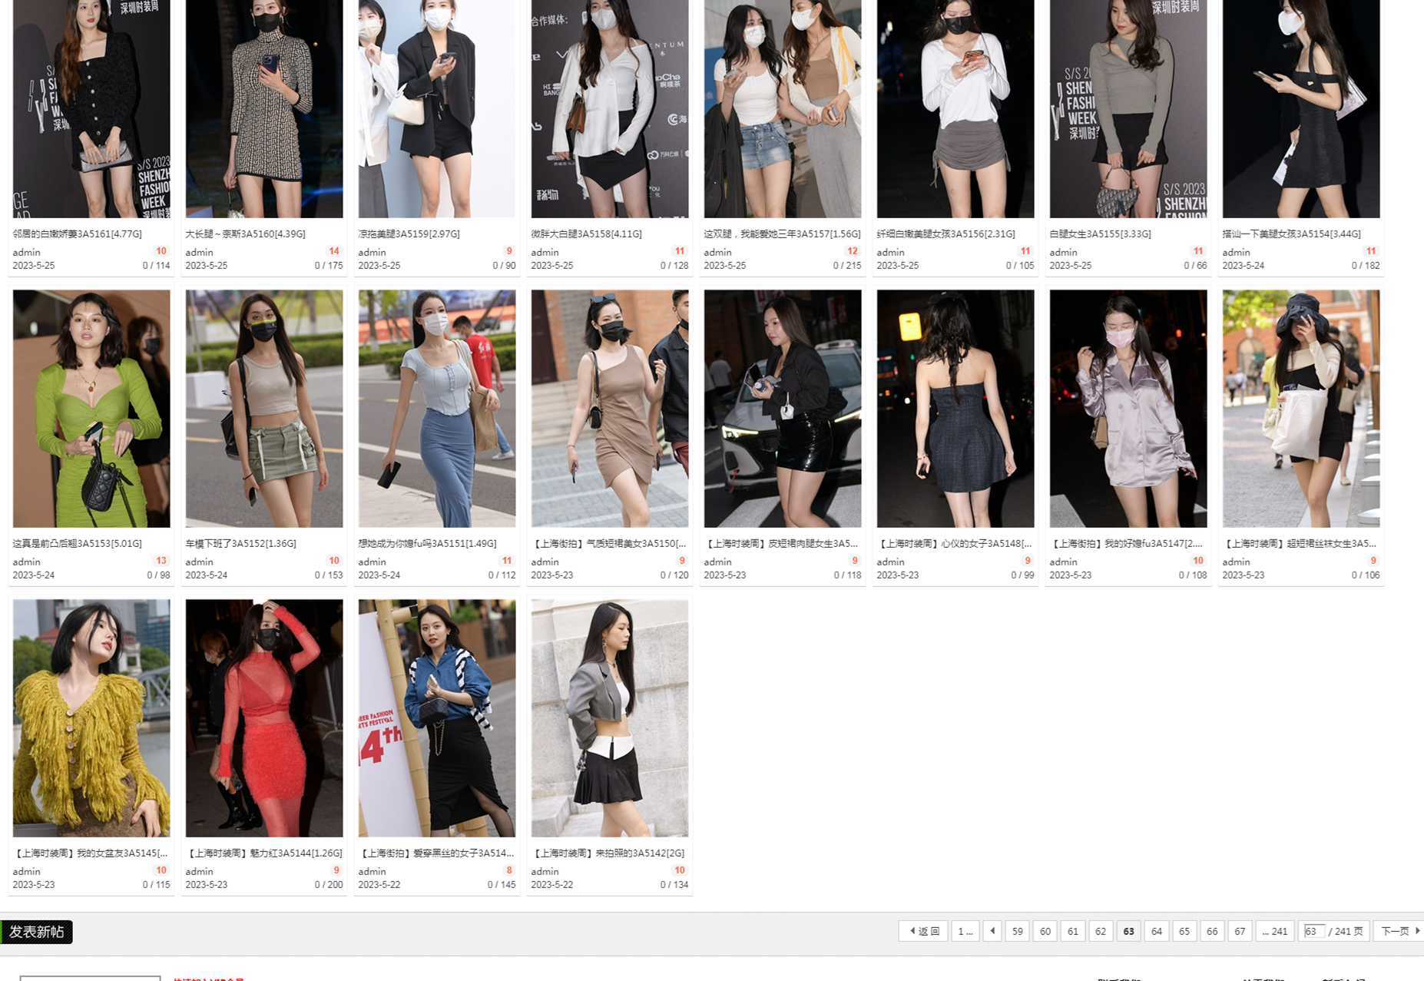Open title link 3A5157[1.56G]

(x=782, y=234)
